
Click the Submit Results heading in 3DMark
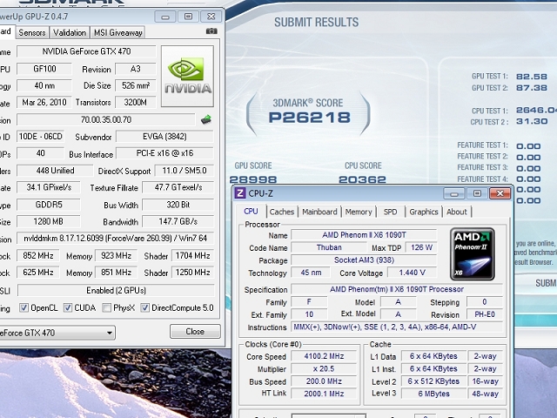click(x=316, y=23)
